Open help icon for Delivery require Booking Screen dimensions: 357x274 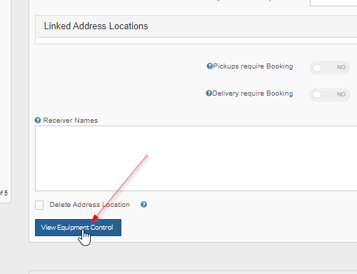point(208,93)
